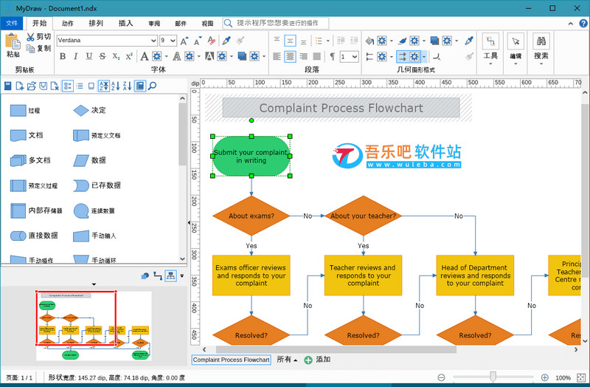Click the Cut (剪切) scissors icon
The height and width of the screenshot is (387, 590).
[x=30, y=37]
